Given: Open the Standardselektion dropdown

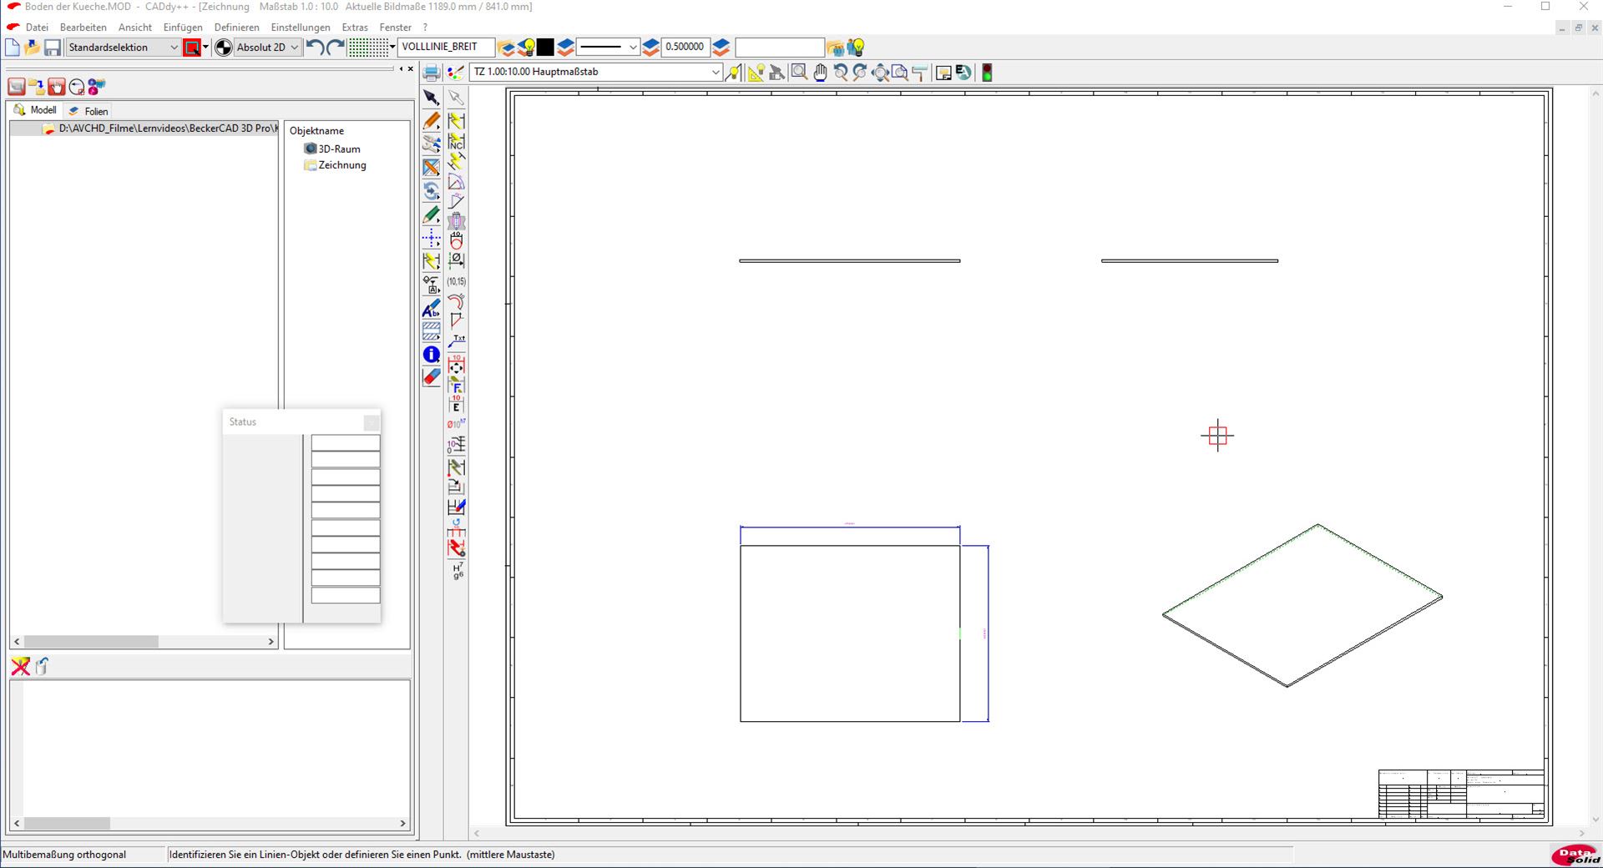Looking at the screenshot, I should [124, 48].
